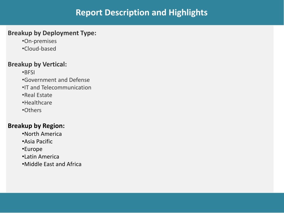Image resolution: width=284 pixels, height=213 pixels.
Task: Select the 'Real Estate' bullet item
Action: (37, 95)
